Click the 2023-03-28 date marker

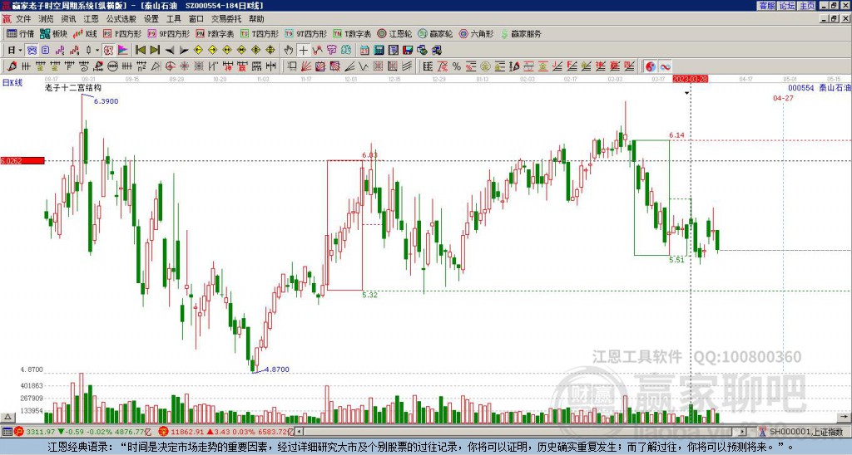point(690,79)
